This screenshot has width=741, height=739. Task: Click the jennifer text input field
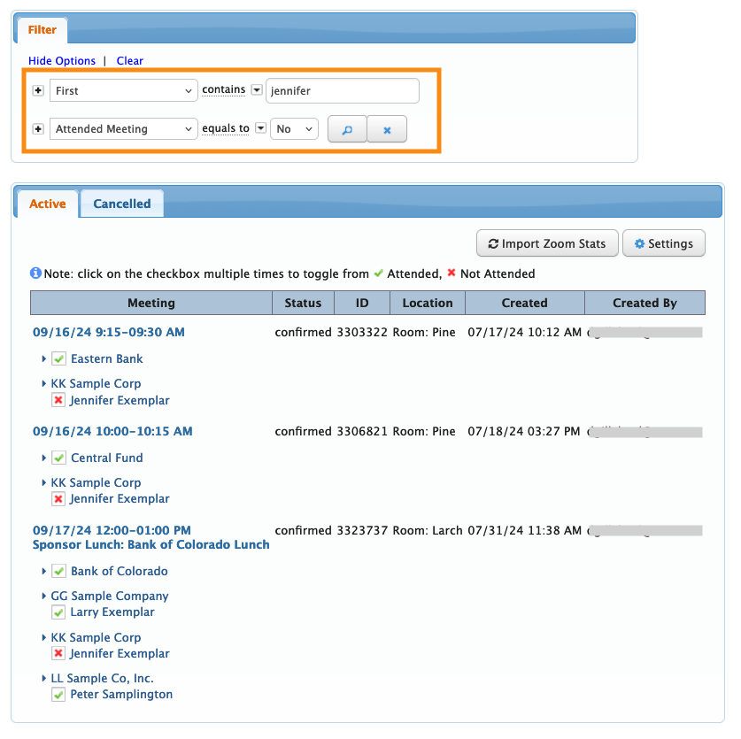coord(343,91)
